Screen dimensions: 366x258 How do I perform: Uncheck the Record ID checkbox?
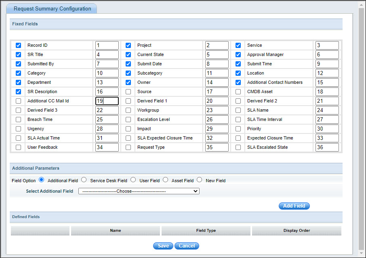click(19, 46)
